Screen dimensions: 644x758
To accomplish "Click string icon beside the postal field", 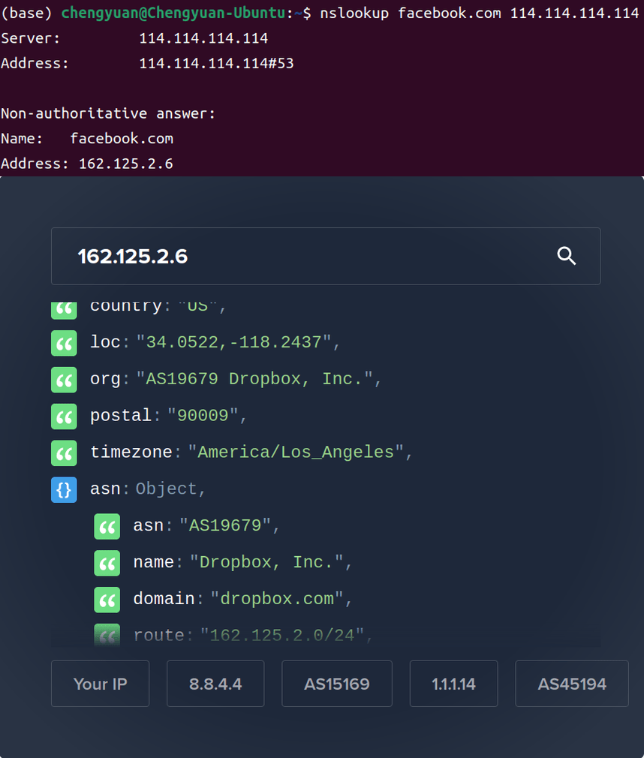I will 64,417.
